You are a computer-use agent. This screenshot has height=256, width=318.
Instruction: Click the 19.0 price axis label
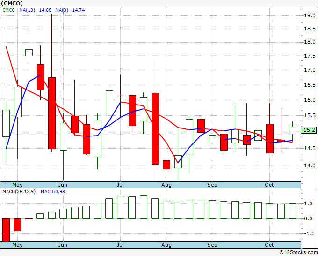coord(310,15)
